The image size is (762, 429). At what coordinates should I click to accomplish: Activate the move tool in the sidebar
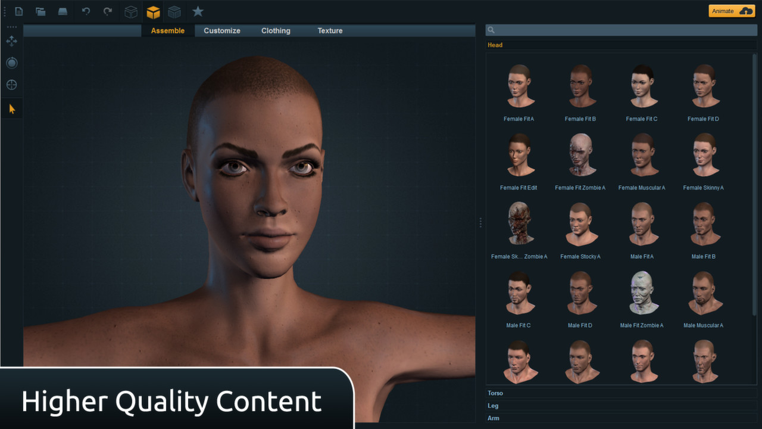click(x=12, y=41)
